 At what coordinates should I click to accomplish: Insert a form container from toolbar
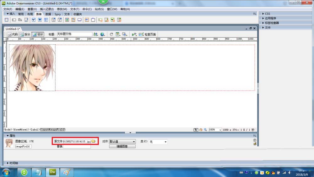7,20
